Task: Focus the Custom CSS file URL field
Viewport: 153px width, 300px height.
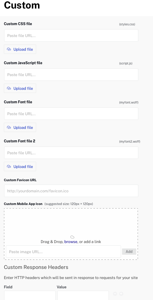Action: coord(71,35)
